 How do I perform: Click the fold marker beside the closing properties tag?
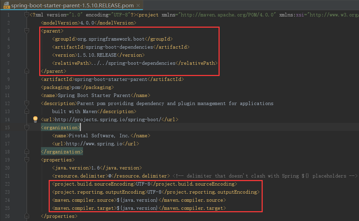27,216
